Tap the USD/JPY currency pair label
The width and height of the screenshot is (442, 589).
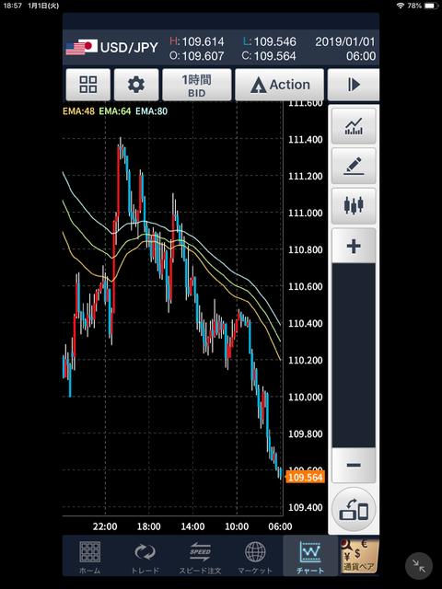(x=129, y=48)
